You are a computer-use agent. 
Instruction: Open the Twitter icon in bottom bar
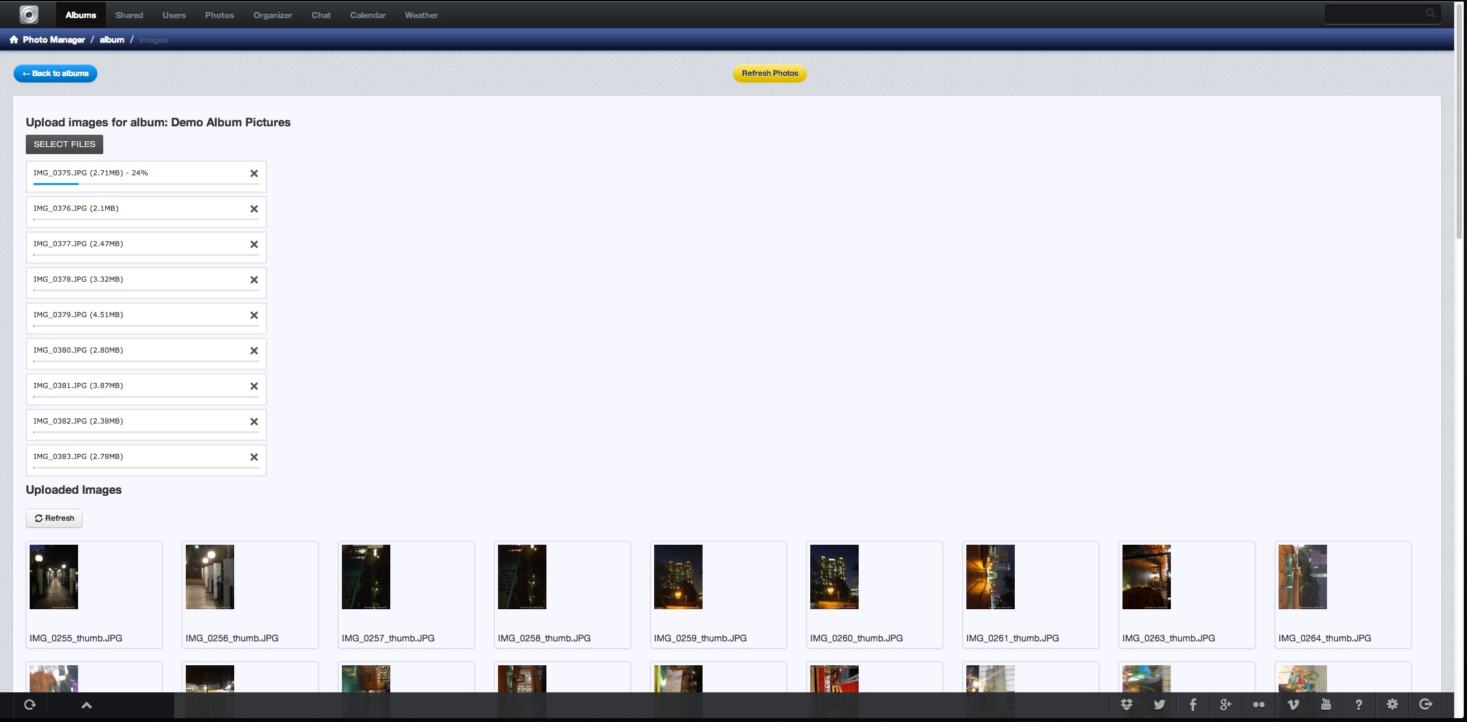[x=1159, y=705]
